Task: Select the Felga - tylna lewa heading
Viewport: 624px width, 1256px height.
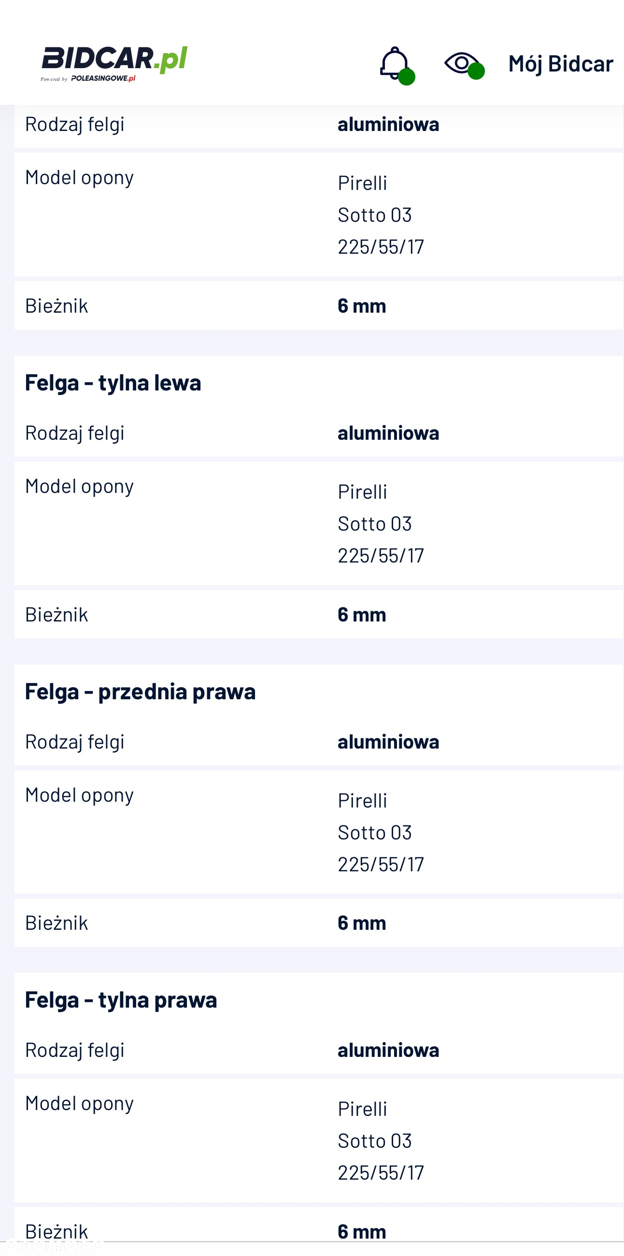Action: (113, 383)
